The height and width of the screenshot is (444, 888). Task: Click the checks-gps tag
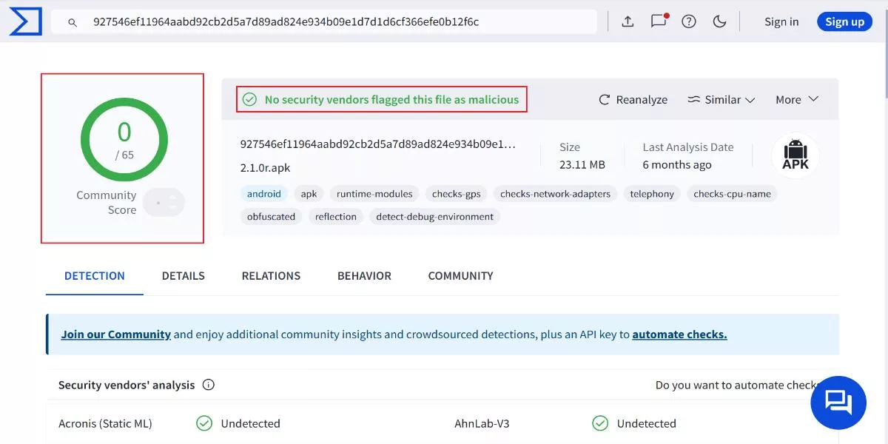point(457,194)
